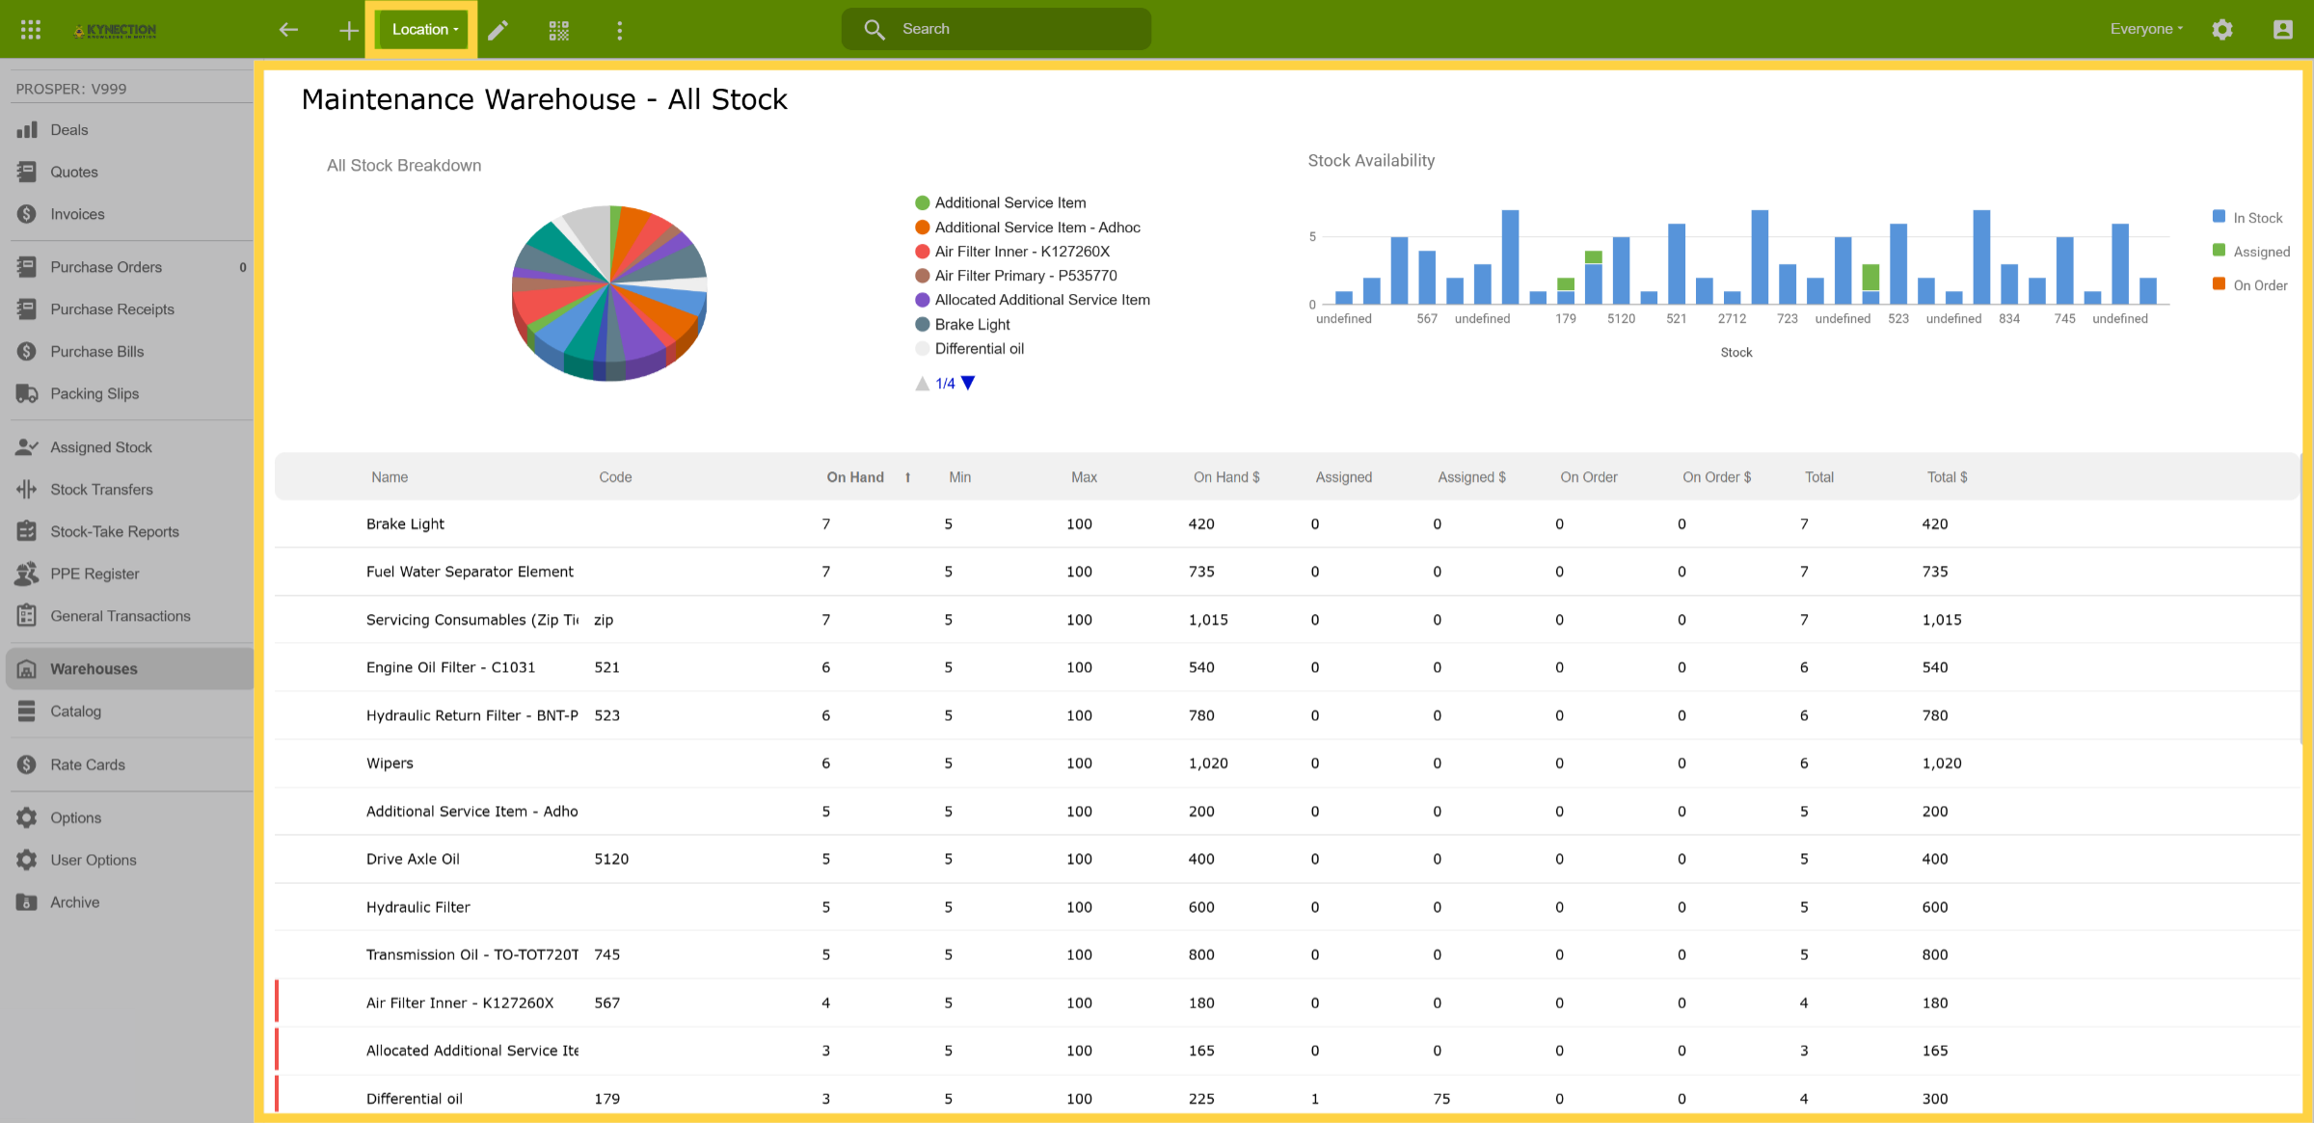Open the settings gear in top bar

click(2222, 30)
